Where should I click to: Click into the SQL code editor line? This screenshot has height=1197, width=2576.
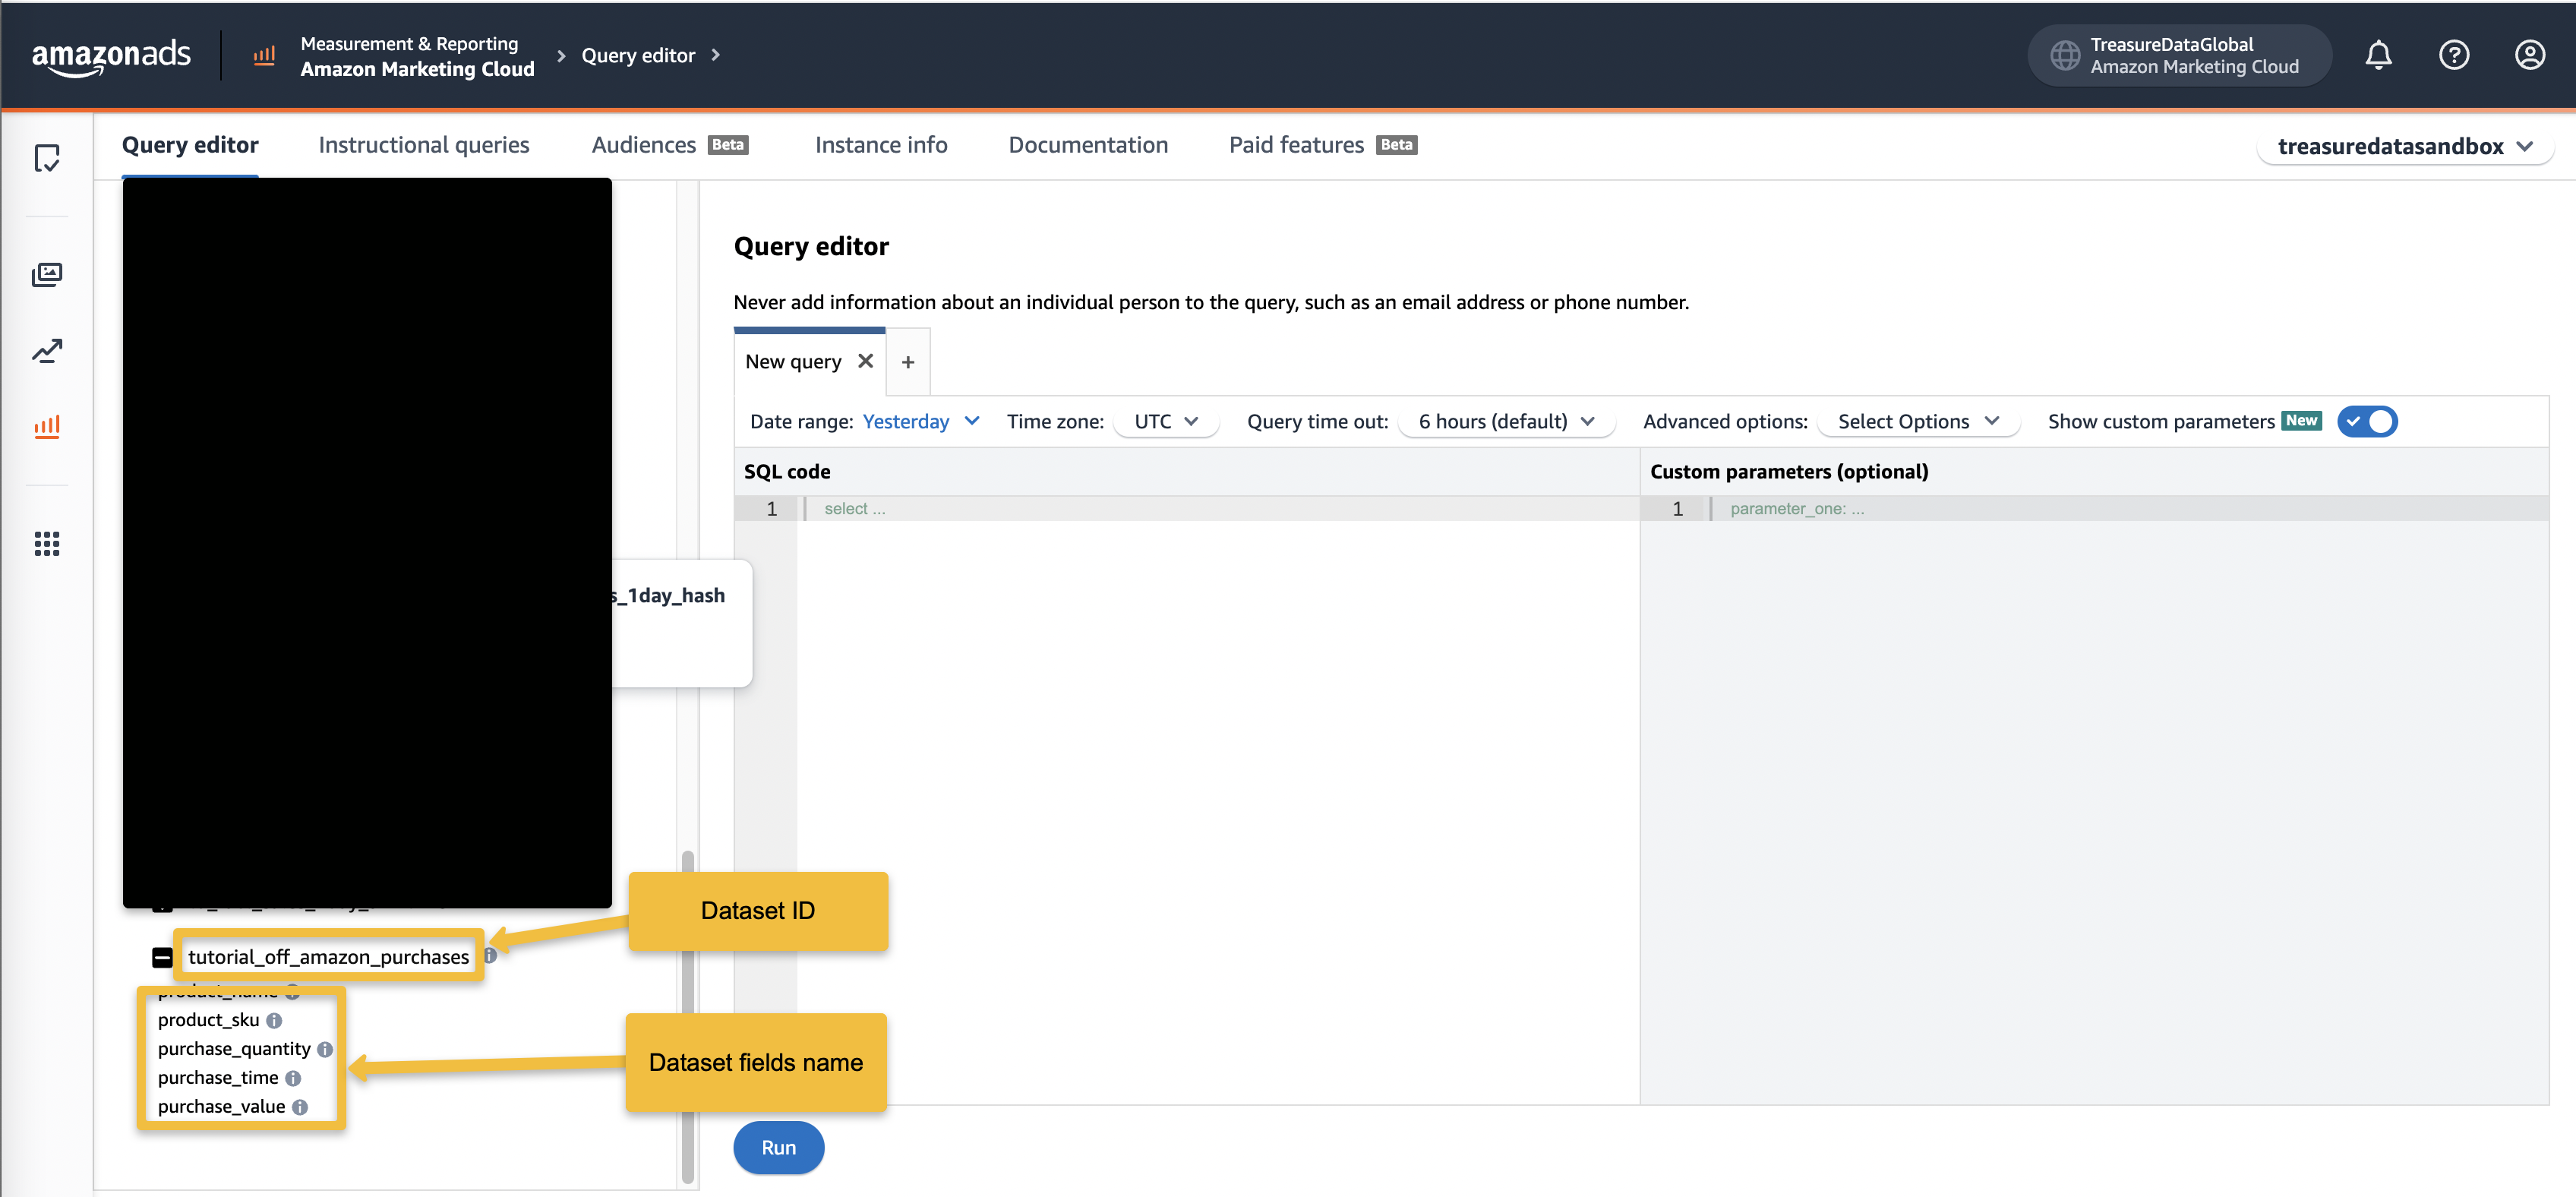tap(1200, 509)
